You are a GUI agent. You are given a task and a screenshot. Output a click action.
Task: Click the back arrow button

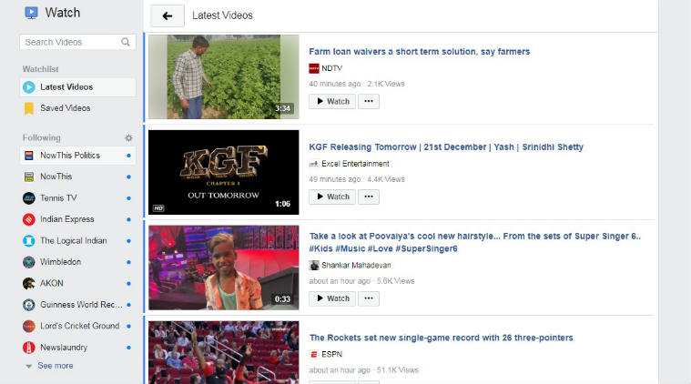coord(168,15)
